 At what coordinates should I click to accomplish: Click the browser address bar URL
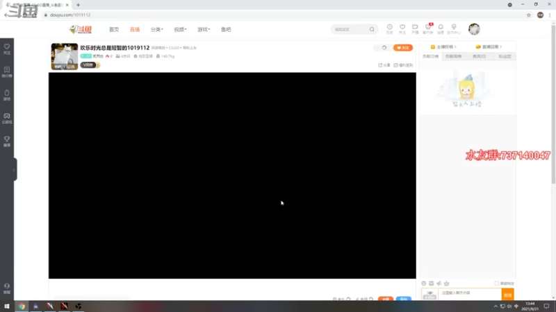(70, 15)
